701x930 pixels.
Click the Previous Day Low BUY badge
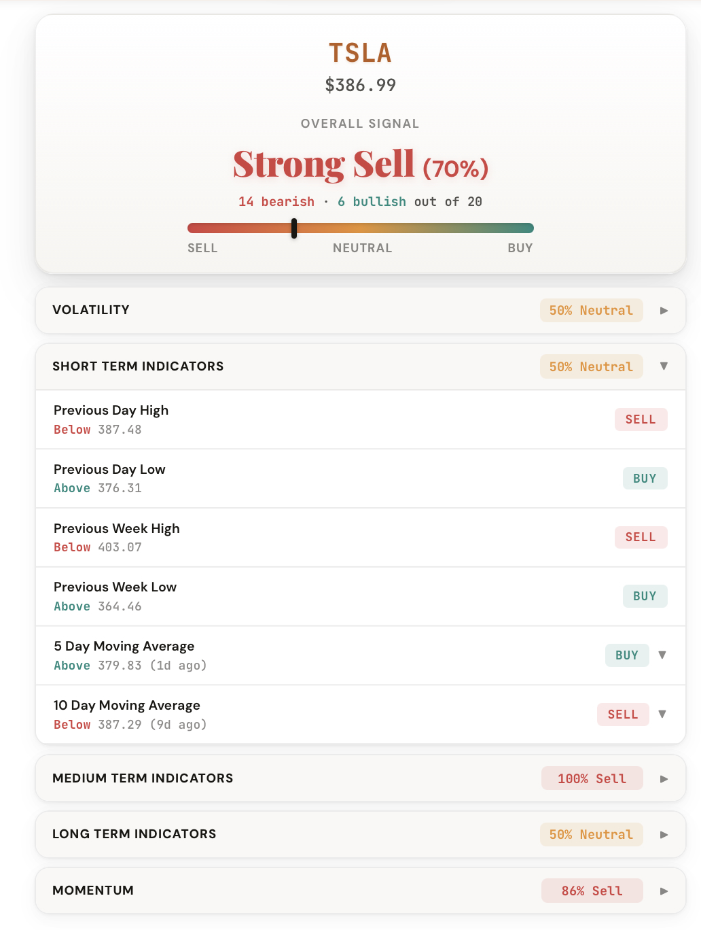(645, 479)
